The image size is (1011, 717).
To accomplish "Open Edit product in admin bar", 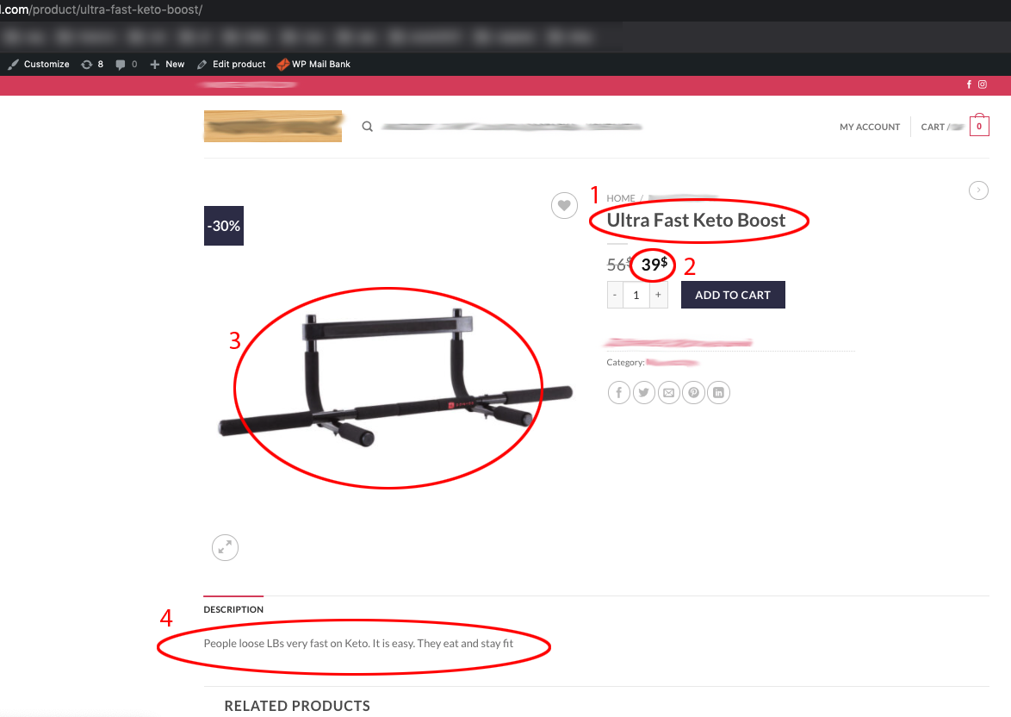I will click(232, 65).
